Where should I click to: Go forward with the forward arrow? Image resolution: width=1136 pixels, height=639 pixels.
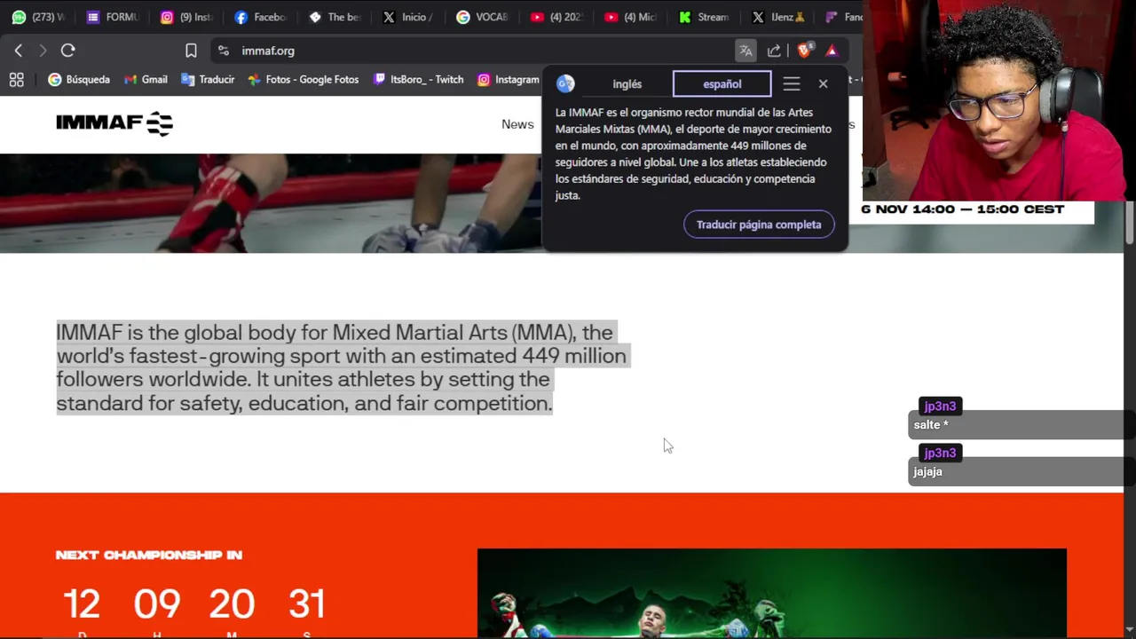[x=42, y=51]
